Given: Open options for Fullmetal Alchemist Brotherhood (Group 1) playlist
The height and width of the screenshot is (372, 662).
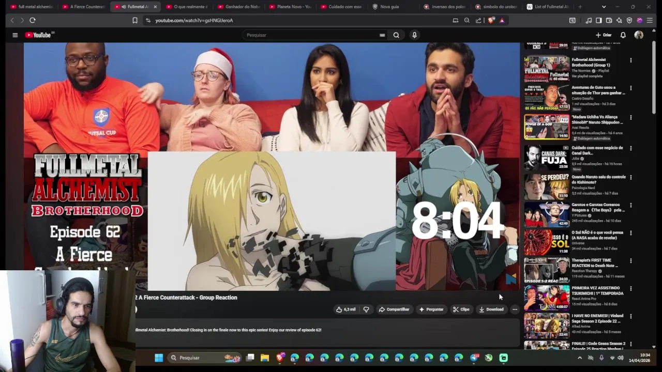Looking at the screenshot, I should (630, 60).
